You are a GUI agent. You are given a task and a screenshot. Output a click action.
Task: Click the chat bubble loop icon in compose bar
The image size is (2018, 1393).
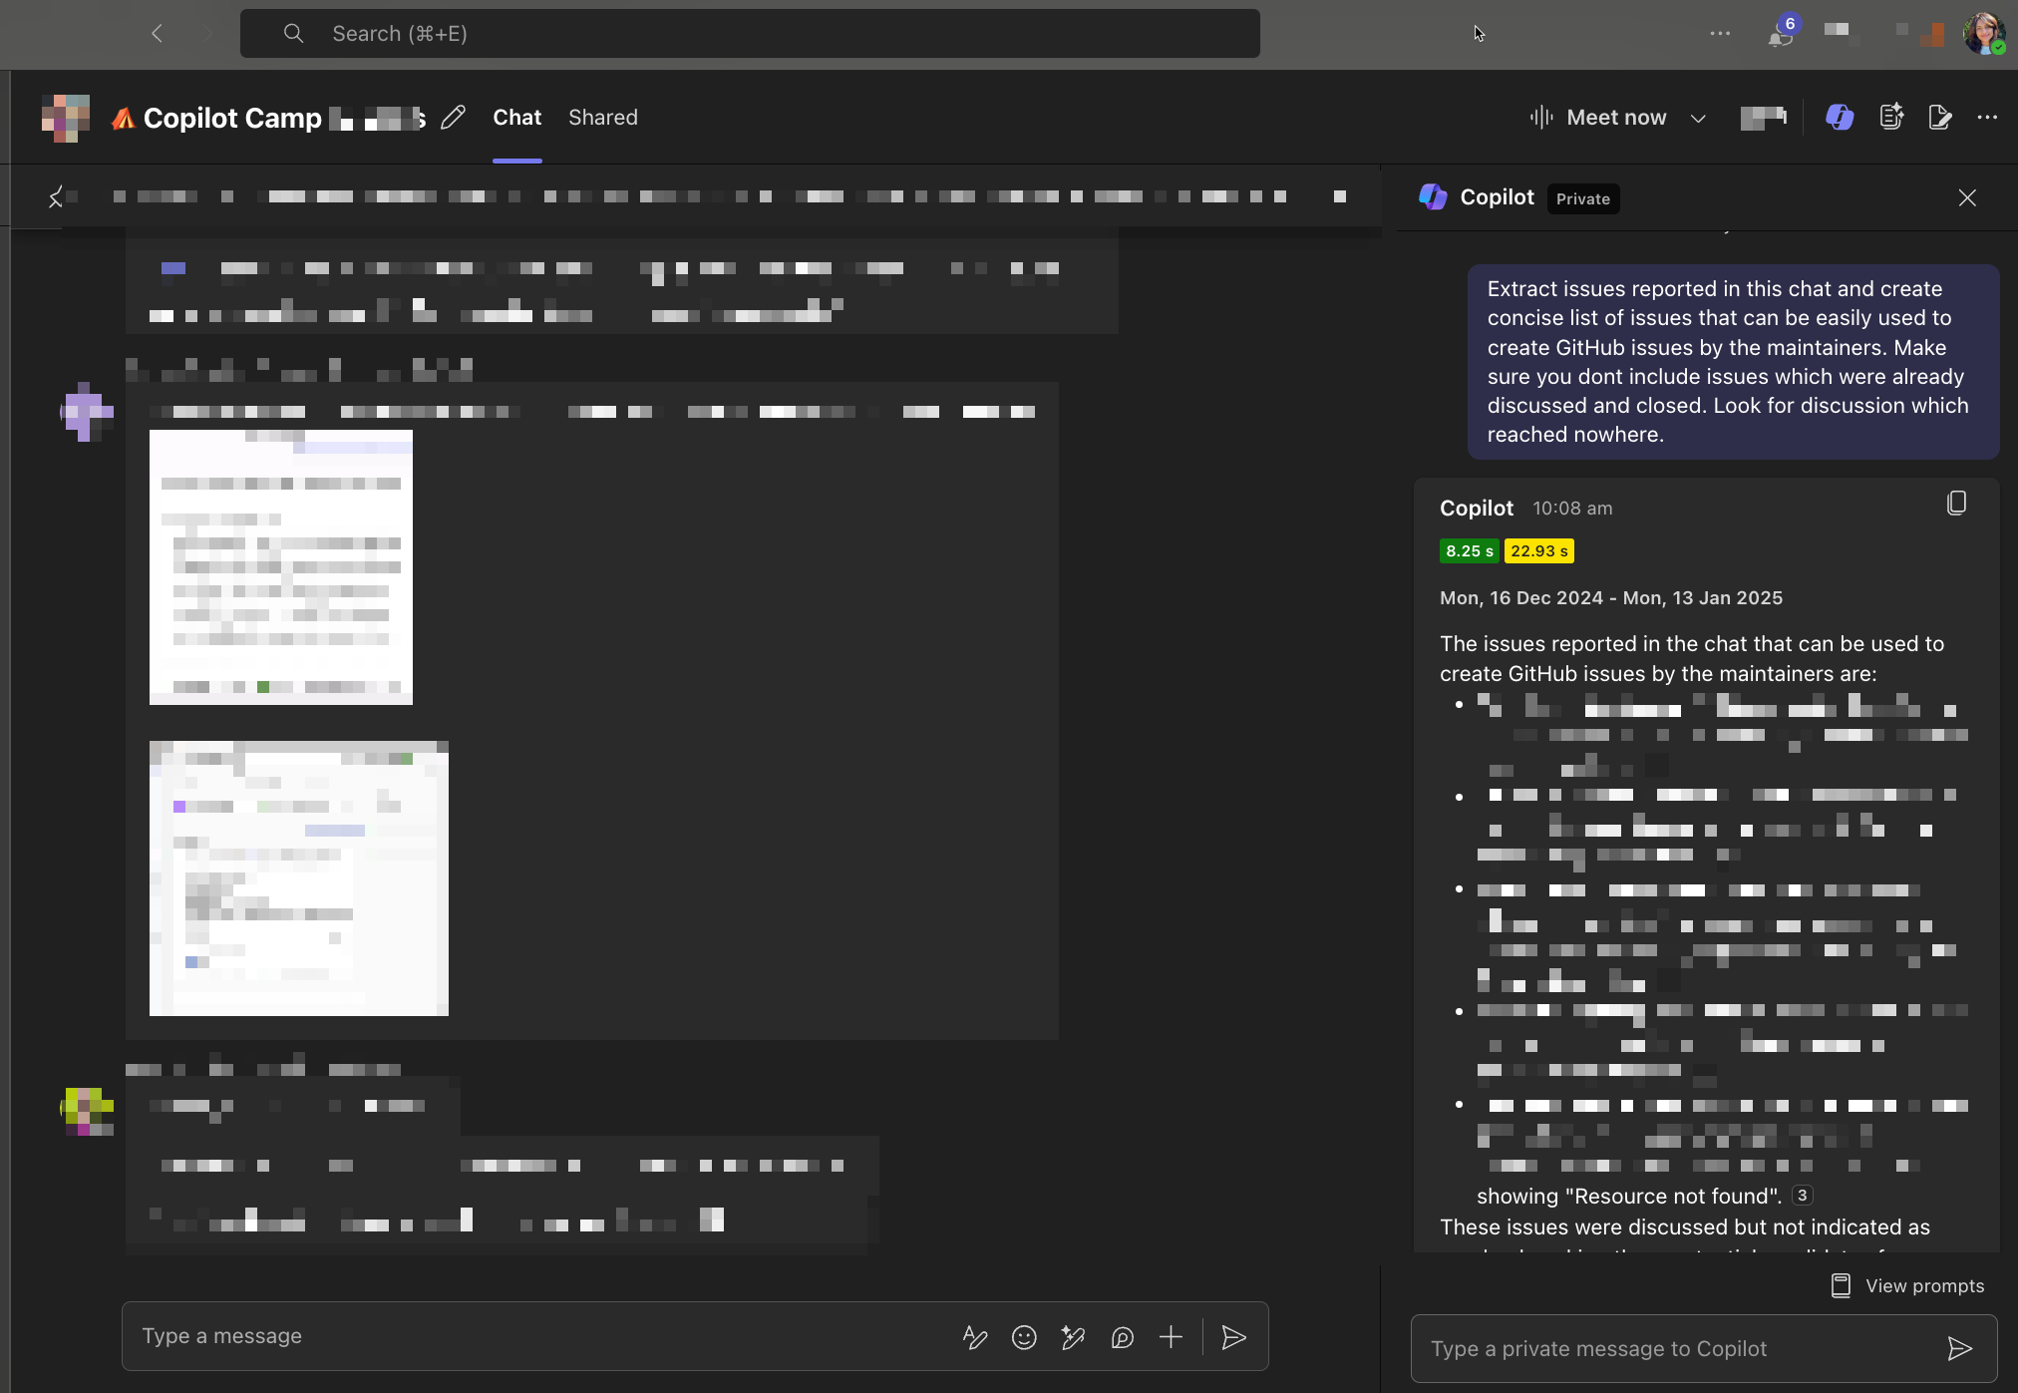1123,1337
